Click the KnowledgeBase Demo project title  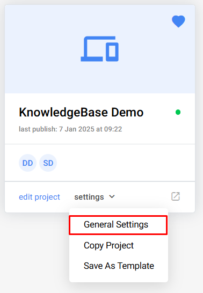point(81,113)
